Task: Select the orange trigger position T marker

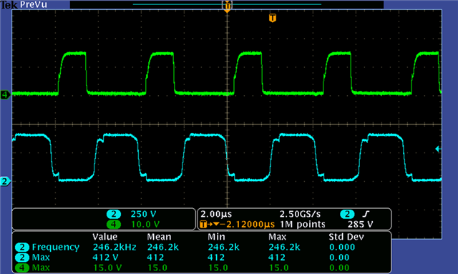Action: tap(272, 18)
